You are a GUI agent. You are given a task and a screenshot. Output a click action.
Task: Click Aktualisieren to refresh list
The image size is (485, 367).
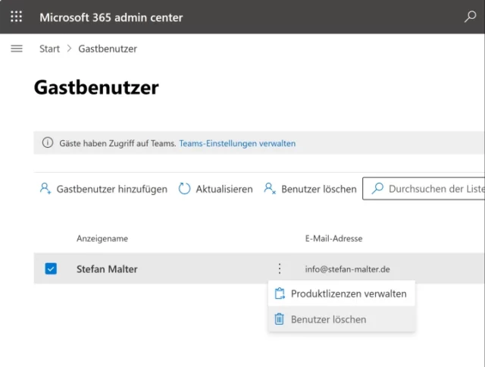point(215,189)
